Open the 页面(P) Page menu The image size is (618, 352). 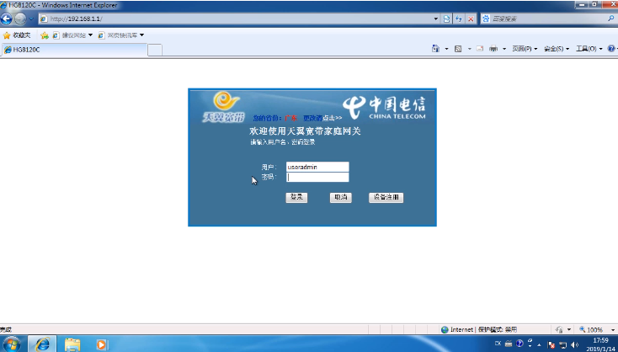(525, 49)
